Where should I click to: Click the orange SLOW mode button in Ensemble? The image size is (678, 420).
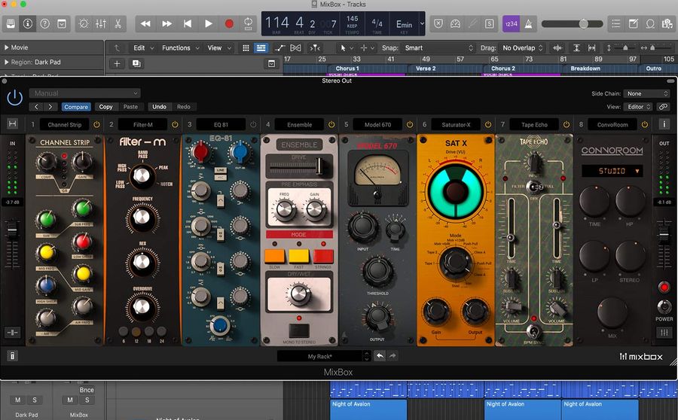pos(274,256)
